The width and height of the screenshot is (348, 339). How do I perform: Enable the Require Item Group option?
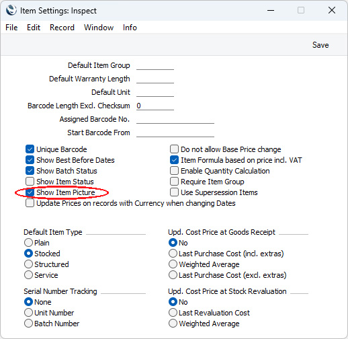point(174,182)
